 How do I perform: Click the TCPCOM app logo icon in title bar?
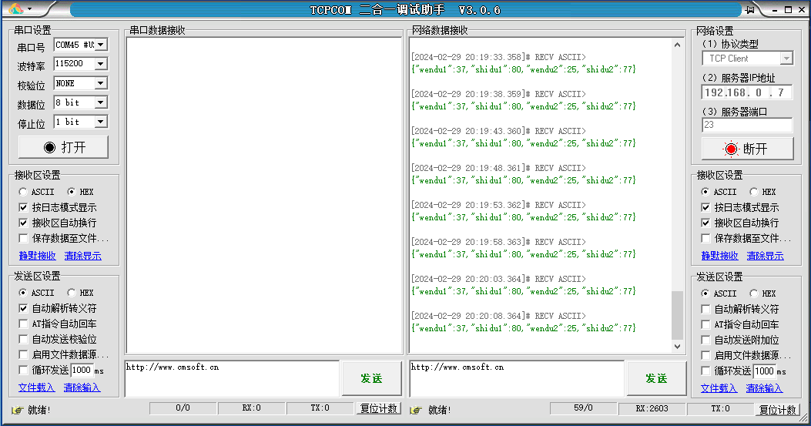coord(16,9)
